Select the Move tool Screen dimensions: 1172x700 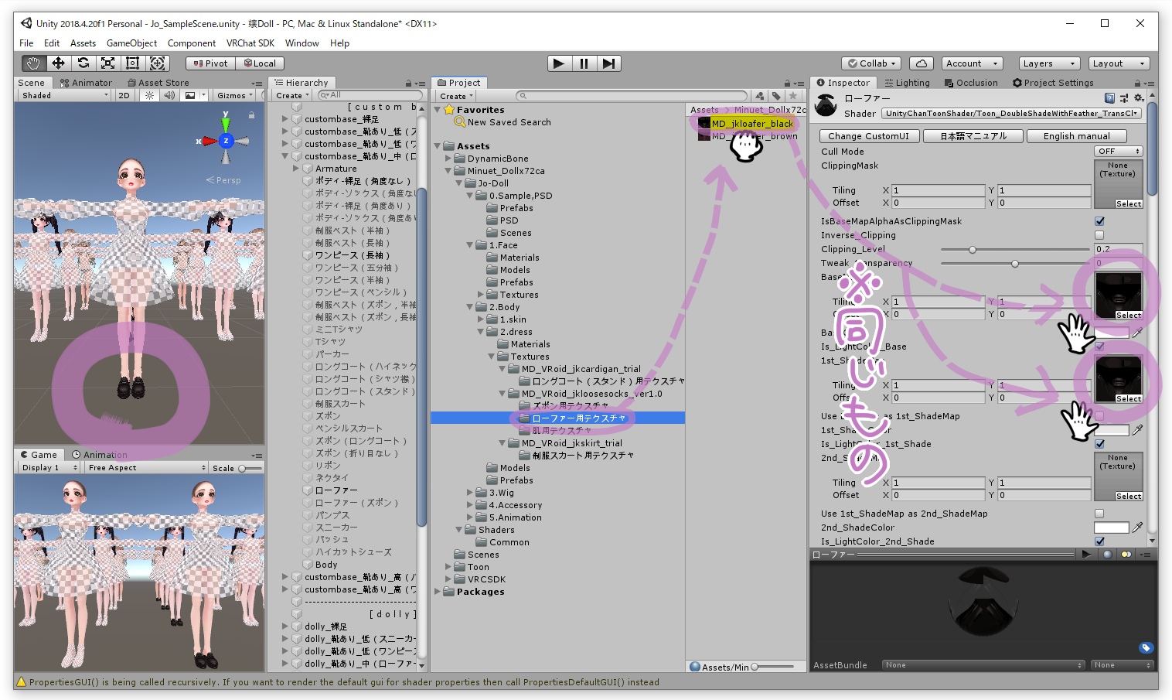pyautogui.click(x=58, y=63)
